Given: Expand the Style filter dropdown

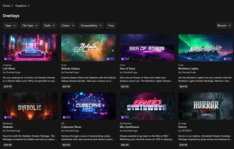Looking at the screenshot, I should pos(49,25).
